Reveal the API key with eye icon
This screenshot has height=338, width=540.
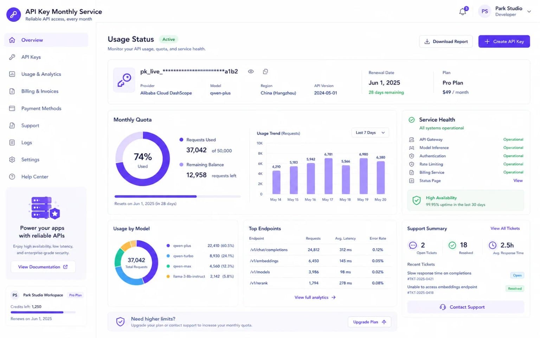pyautogui.click(x=251, y=71)
